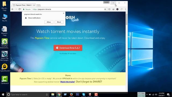This screenshot has width=172, height=97.
Task: Bookmark this page with the star
Action: (x=105, y=9)
